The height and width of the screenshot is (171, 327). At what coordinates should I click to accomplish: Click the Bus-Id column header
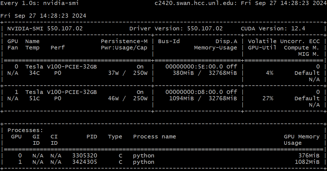(169, 41)
